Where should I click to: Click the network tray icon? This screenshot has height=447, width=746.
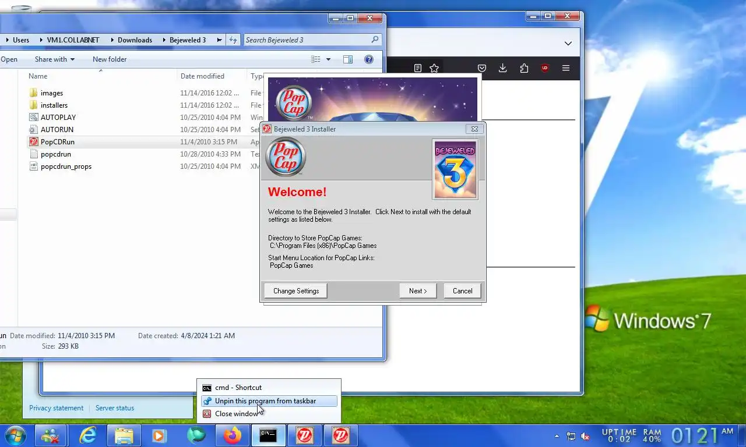pos(571,436)
